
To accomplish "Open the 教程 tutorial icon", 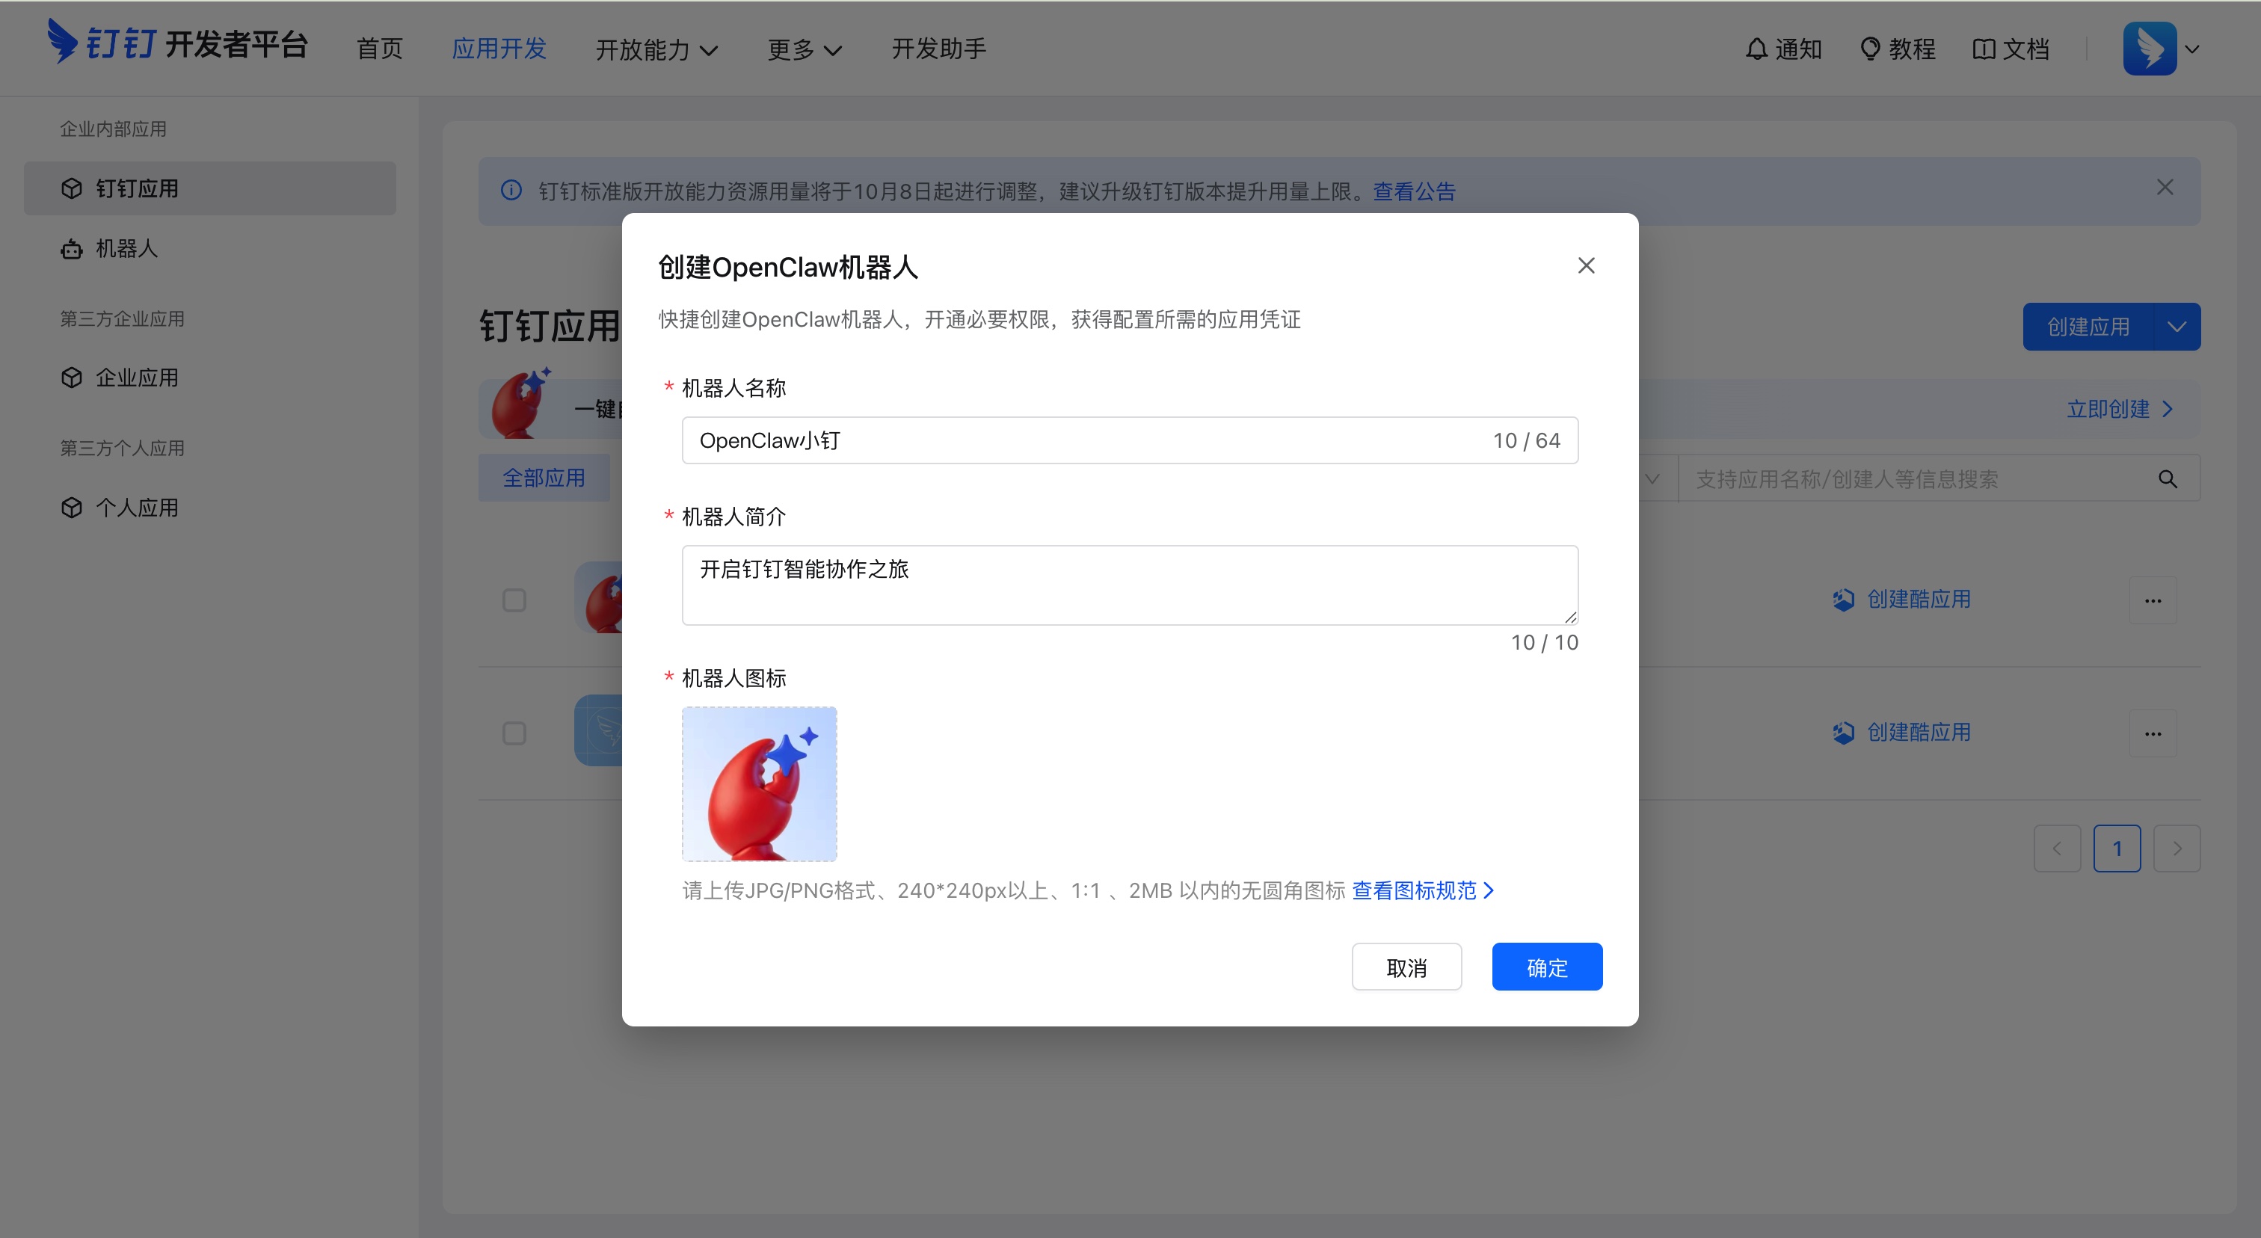I will 1871,49.
